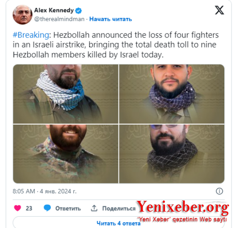Open the bottom-right photo of man with glasses
The width and height of the screenshot is (237, 228).
tap(172, 154)
